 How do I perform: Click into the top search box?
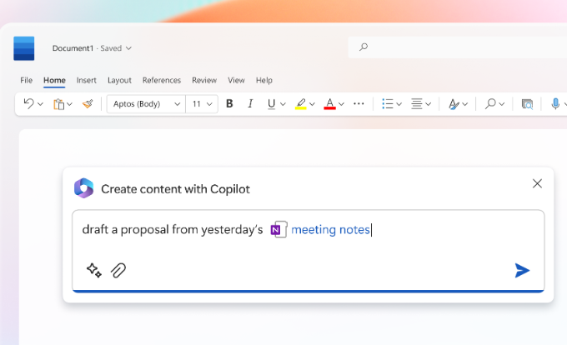tap(458, 47)
